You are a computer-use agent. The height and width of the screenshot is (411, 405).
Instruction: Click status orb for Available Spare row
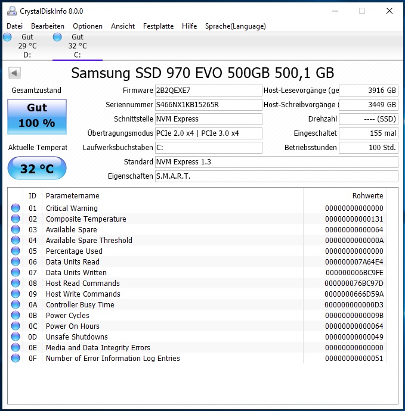coord(16,229)
